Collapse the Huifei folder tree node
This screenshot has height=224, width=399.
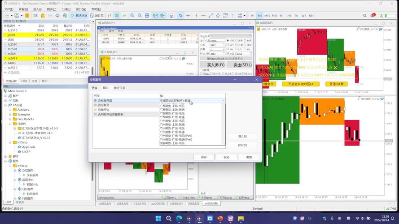coord(11,124)
